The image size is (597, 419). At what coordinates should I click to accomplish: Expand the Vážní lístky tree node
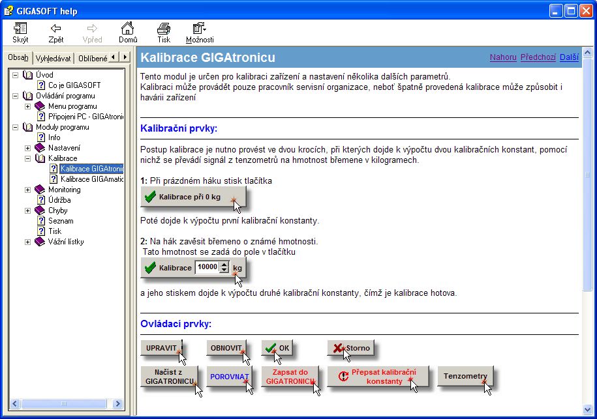click(x=27, y=242)
